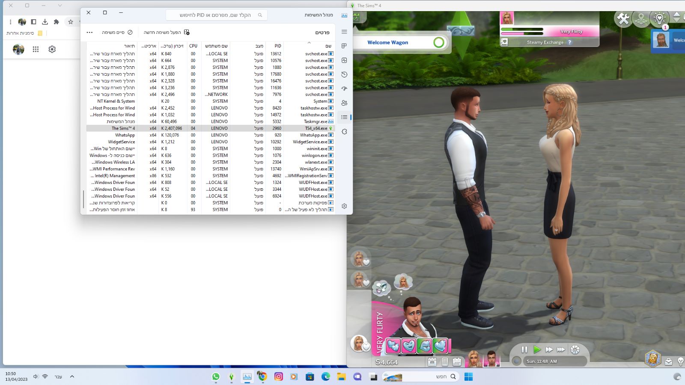Open Task Manager settings gear
This screenshot has width=685, height=385.
pyautogui.click(x=344, y=206)
